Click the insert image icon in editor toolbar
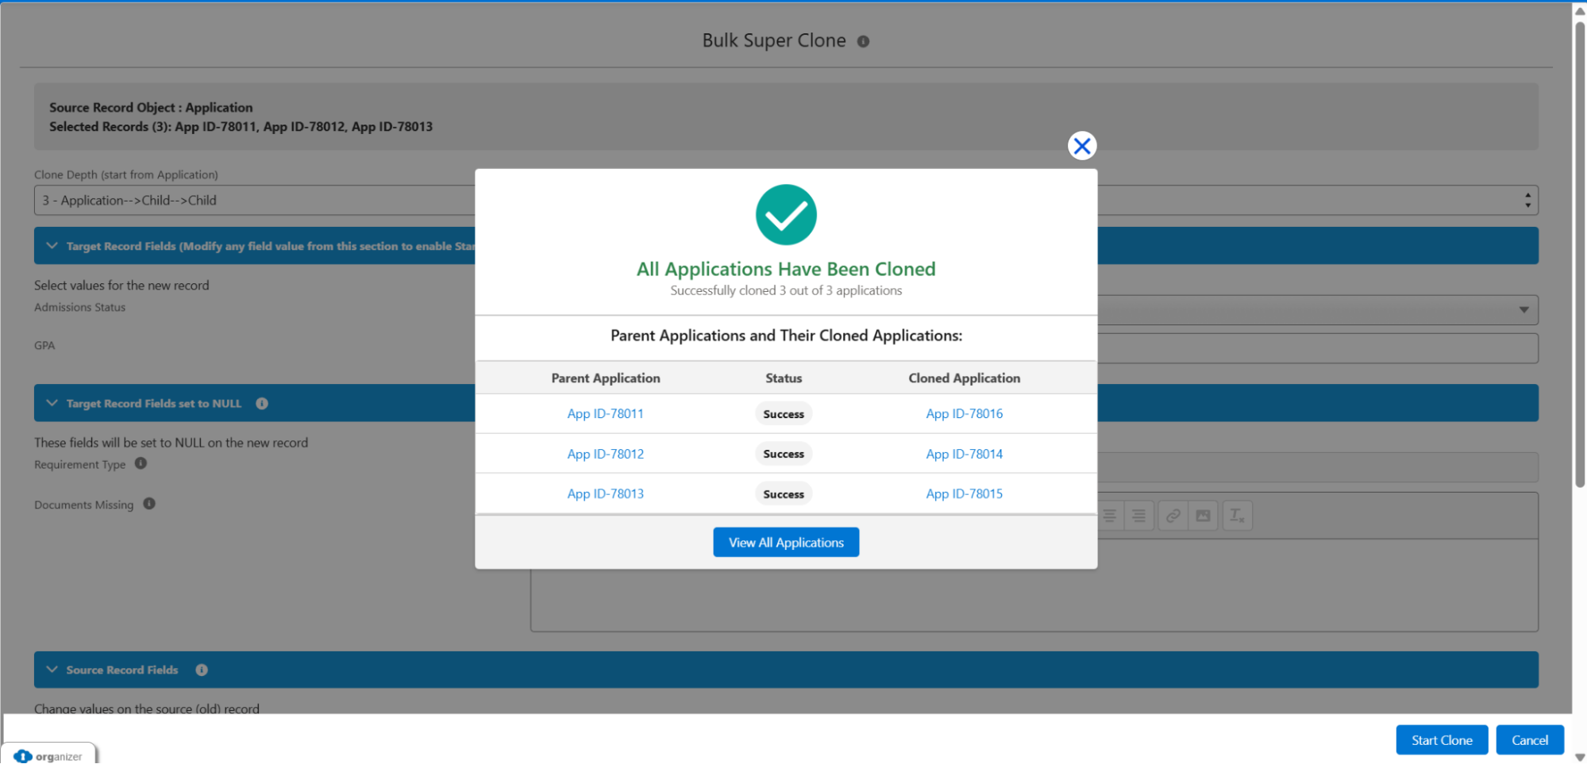Screen dimensions: 1587x764 point(1203,516)
